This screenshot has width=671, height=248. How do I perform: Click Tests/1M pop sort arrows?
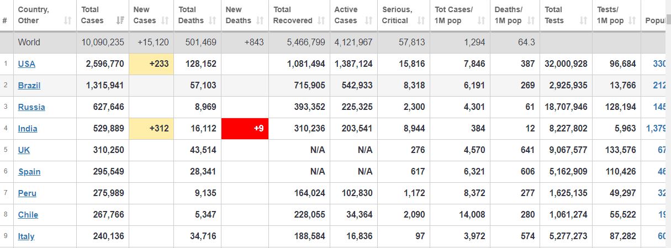(632, 21)
